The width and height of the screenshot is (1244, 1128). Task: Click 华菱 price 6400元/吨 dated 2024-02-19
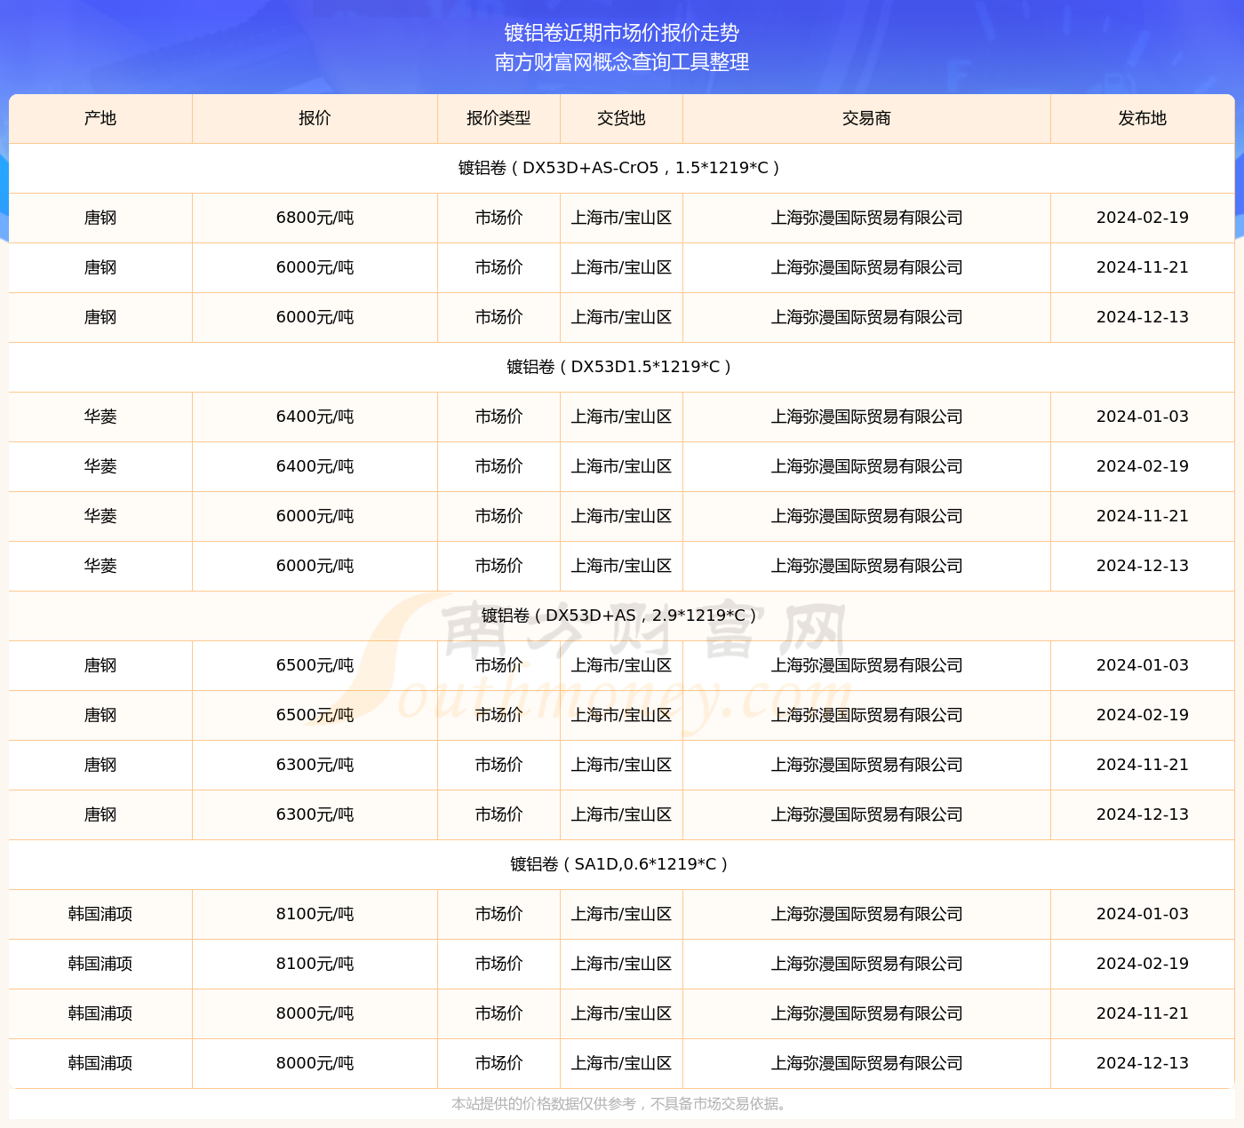[x=315, y=466]
